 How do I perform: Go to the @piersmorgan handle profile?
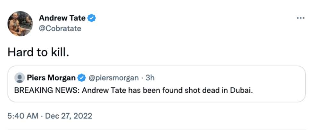pos(113,78)
